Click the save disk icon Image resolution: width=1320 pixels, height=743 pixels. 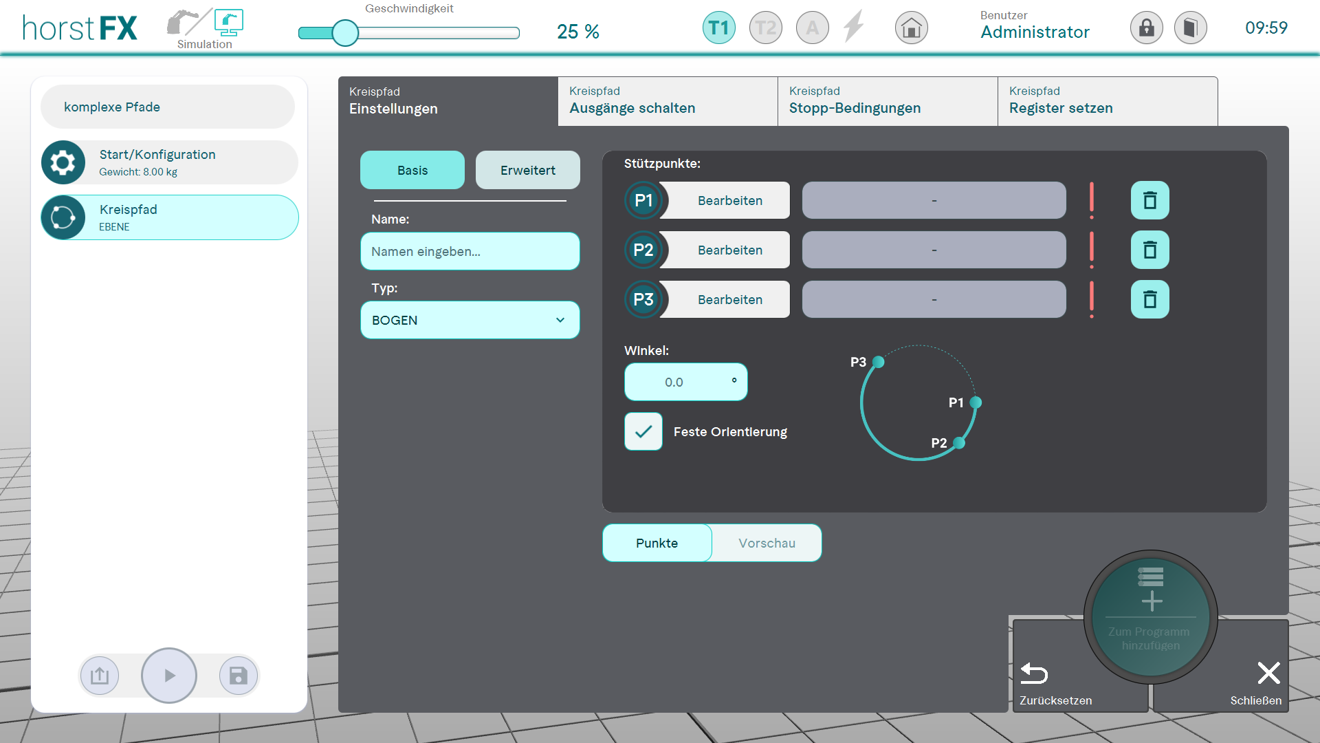tap(238, 676)
